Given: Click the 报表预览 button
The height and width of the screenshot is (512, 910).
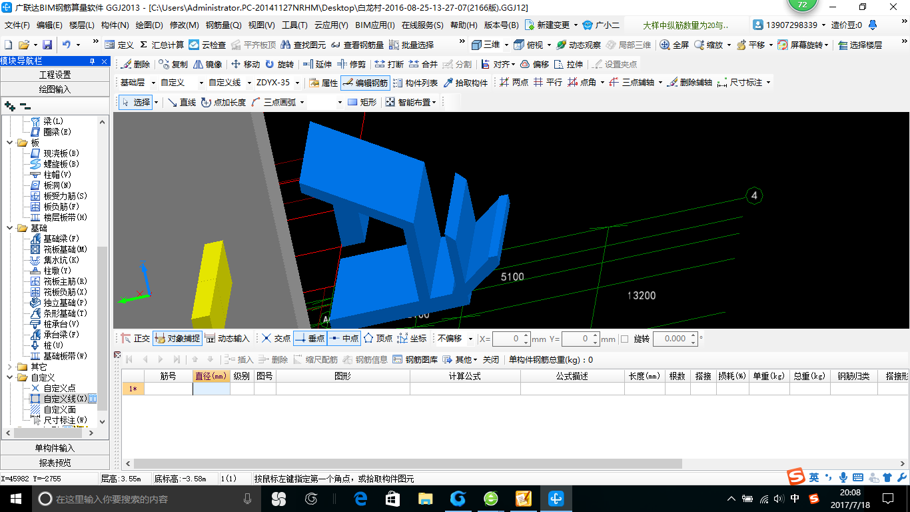Looking at the screenshot, I should 55,463.
